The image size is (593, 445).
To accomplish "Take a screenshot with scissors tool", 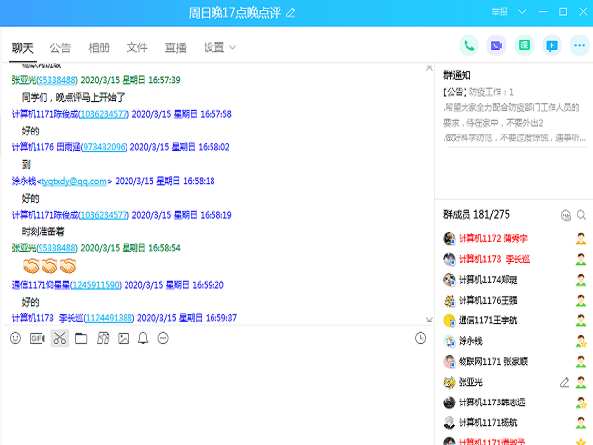I will (59, 338).
